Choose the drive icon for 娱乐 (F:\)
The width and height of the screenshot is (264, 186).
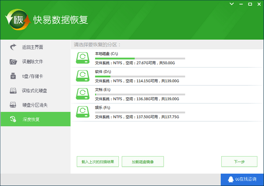83,112
